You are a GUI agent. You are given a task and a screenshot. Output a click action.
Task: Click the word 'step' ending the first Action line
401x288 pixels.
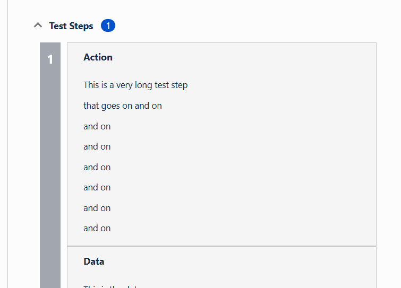point(179,85)
